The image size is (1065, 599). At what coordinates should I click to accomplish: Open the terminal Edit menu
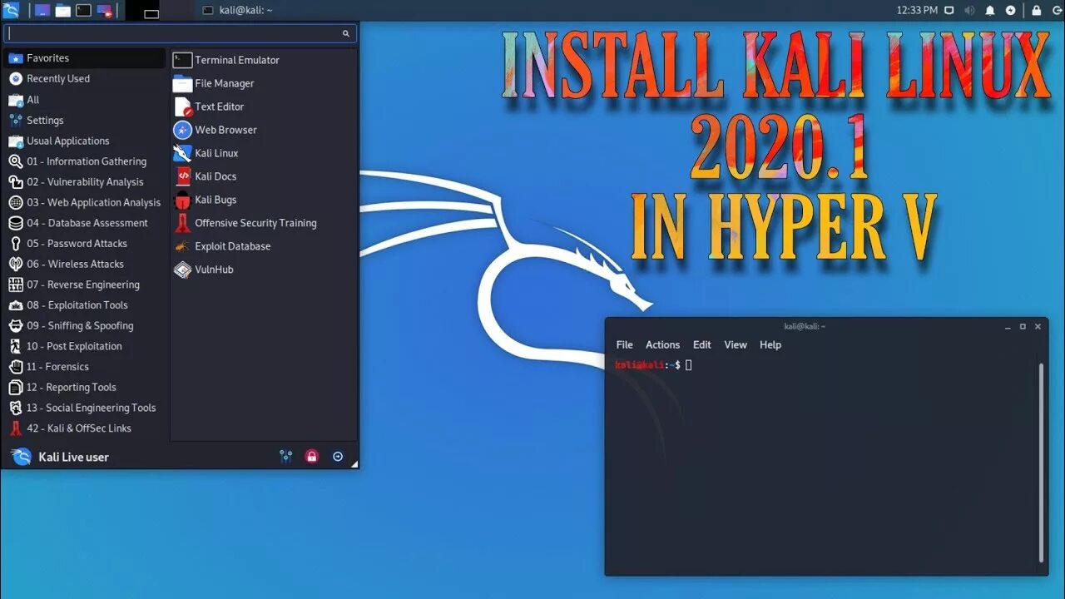[x=702, y=344]
